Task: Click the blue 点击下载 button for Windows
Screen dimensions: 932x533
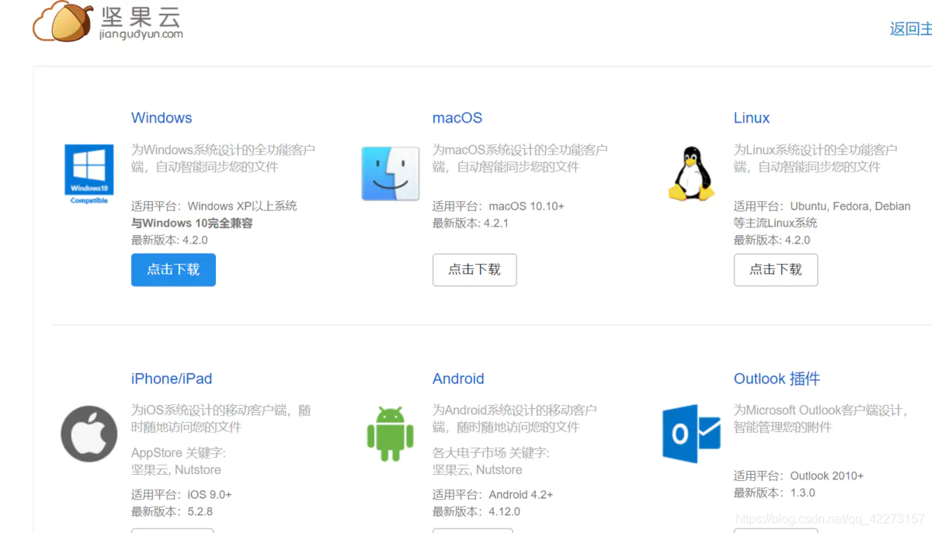Action: [x=173, y=269]
